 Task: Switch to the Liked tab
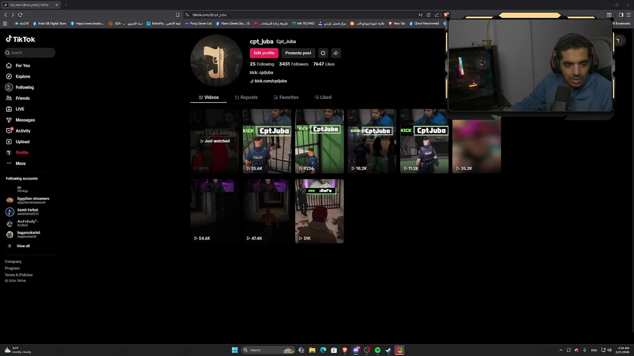click(323, 97)
